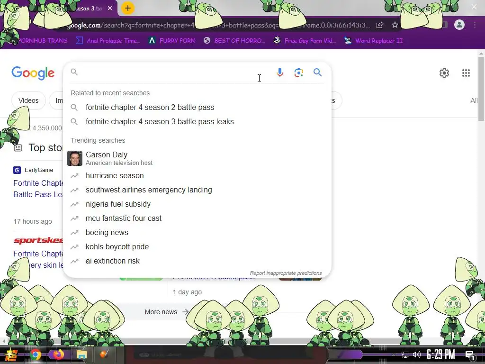The height and width of the screenshot is (364, 485).
Task: Open Google Lens image search
Action: [298, 73]
